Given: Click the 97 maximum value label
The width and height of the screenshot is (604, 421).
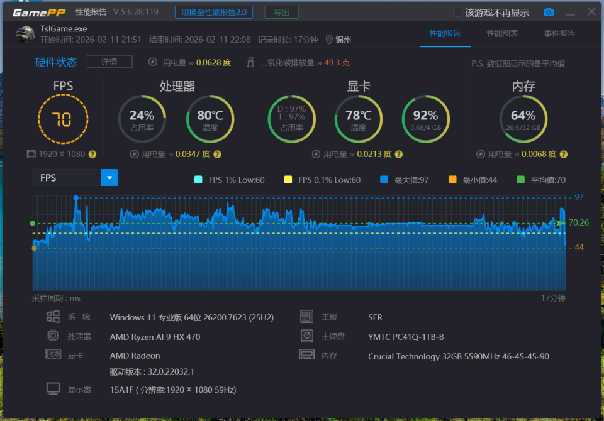Looking at the screenshot, I should [579, 197].
